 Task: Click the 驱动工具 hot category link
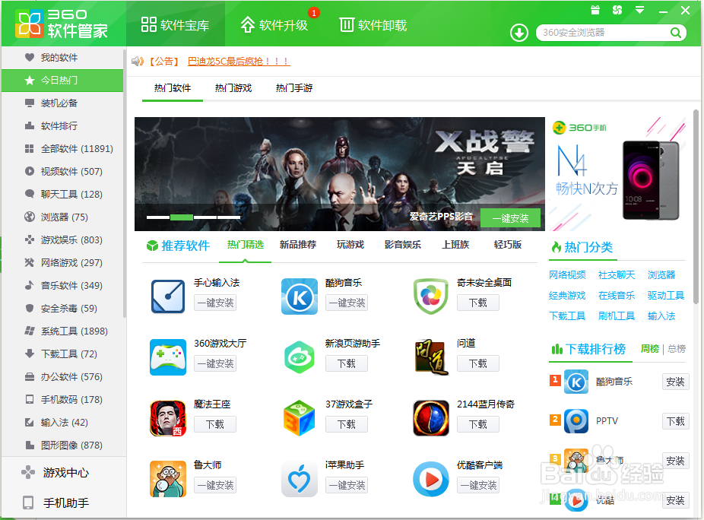point(665,296)
